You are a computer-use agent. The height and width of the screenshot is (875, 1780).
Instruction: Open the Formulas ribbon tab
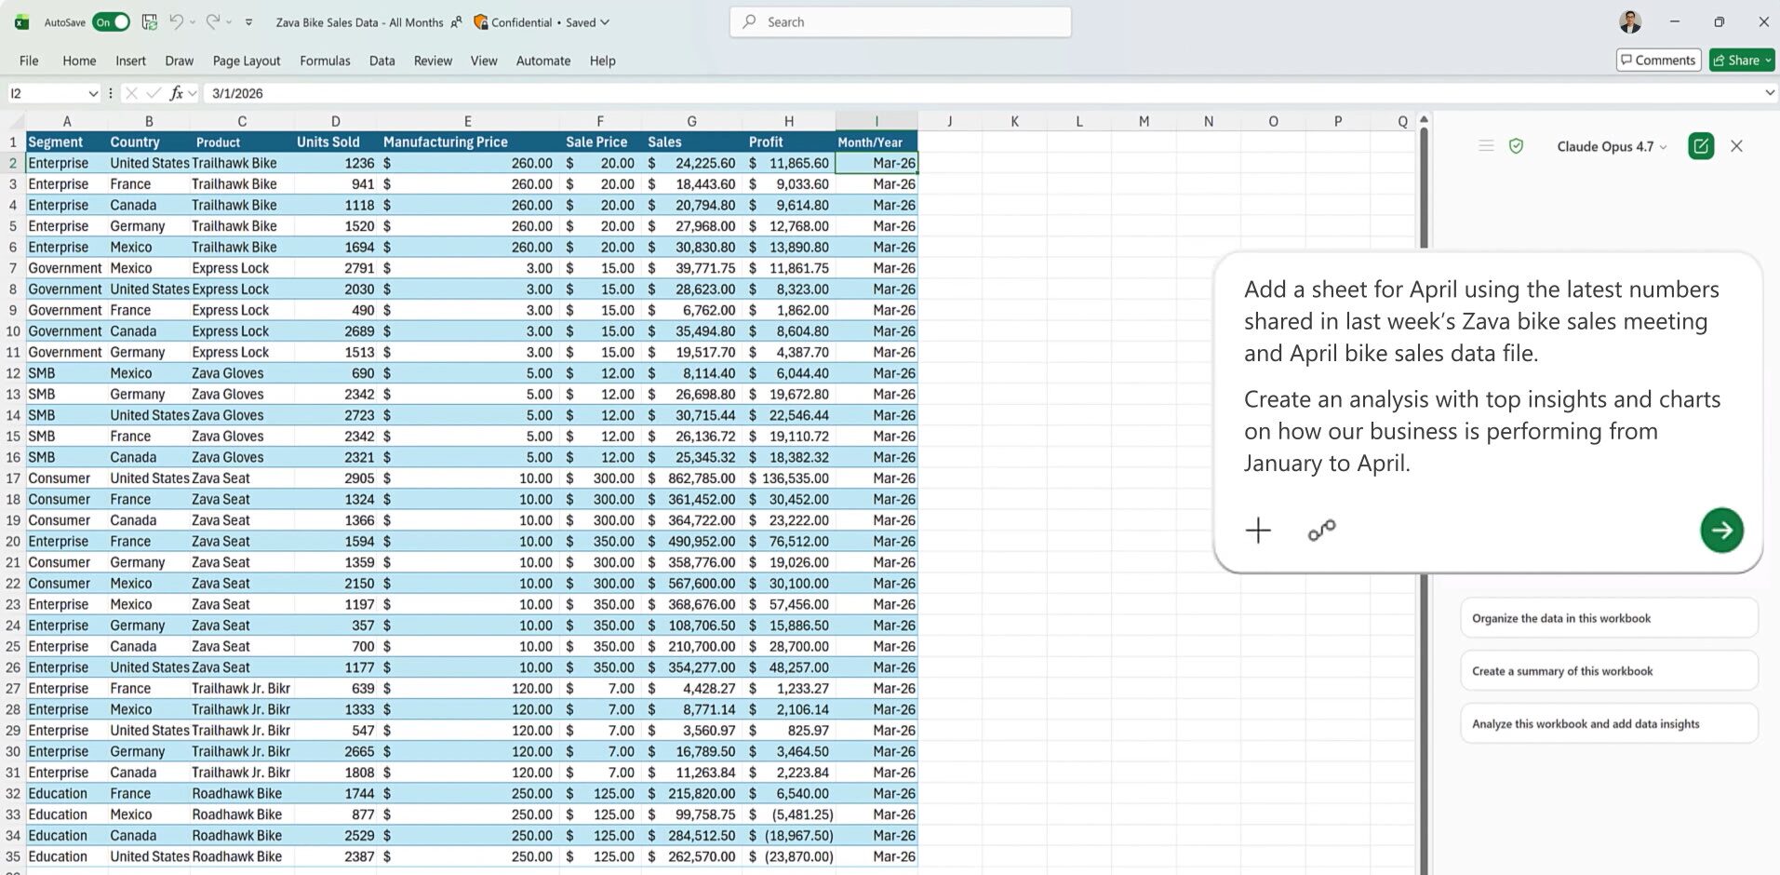click(325, 61)
